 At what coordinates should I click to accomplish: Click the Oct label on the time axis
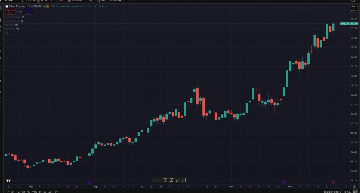[160, 186]
